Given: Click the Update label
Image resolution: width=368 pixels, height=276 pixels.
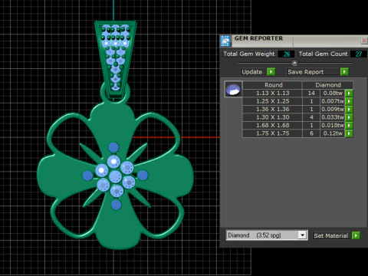Looking at the screenshot, I should coord(252,72).
